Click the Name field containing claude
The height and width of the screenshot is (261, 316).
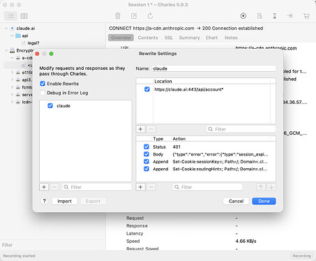pyautogui.click(x=214, y=68)
